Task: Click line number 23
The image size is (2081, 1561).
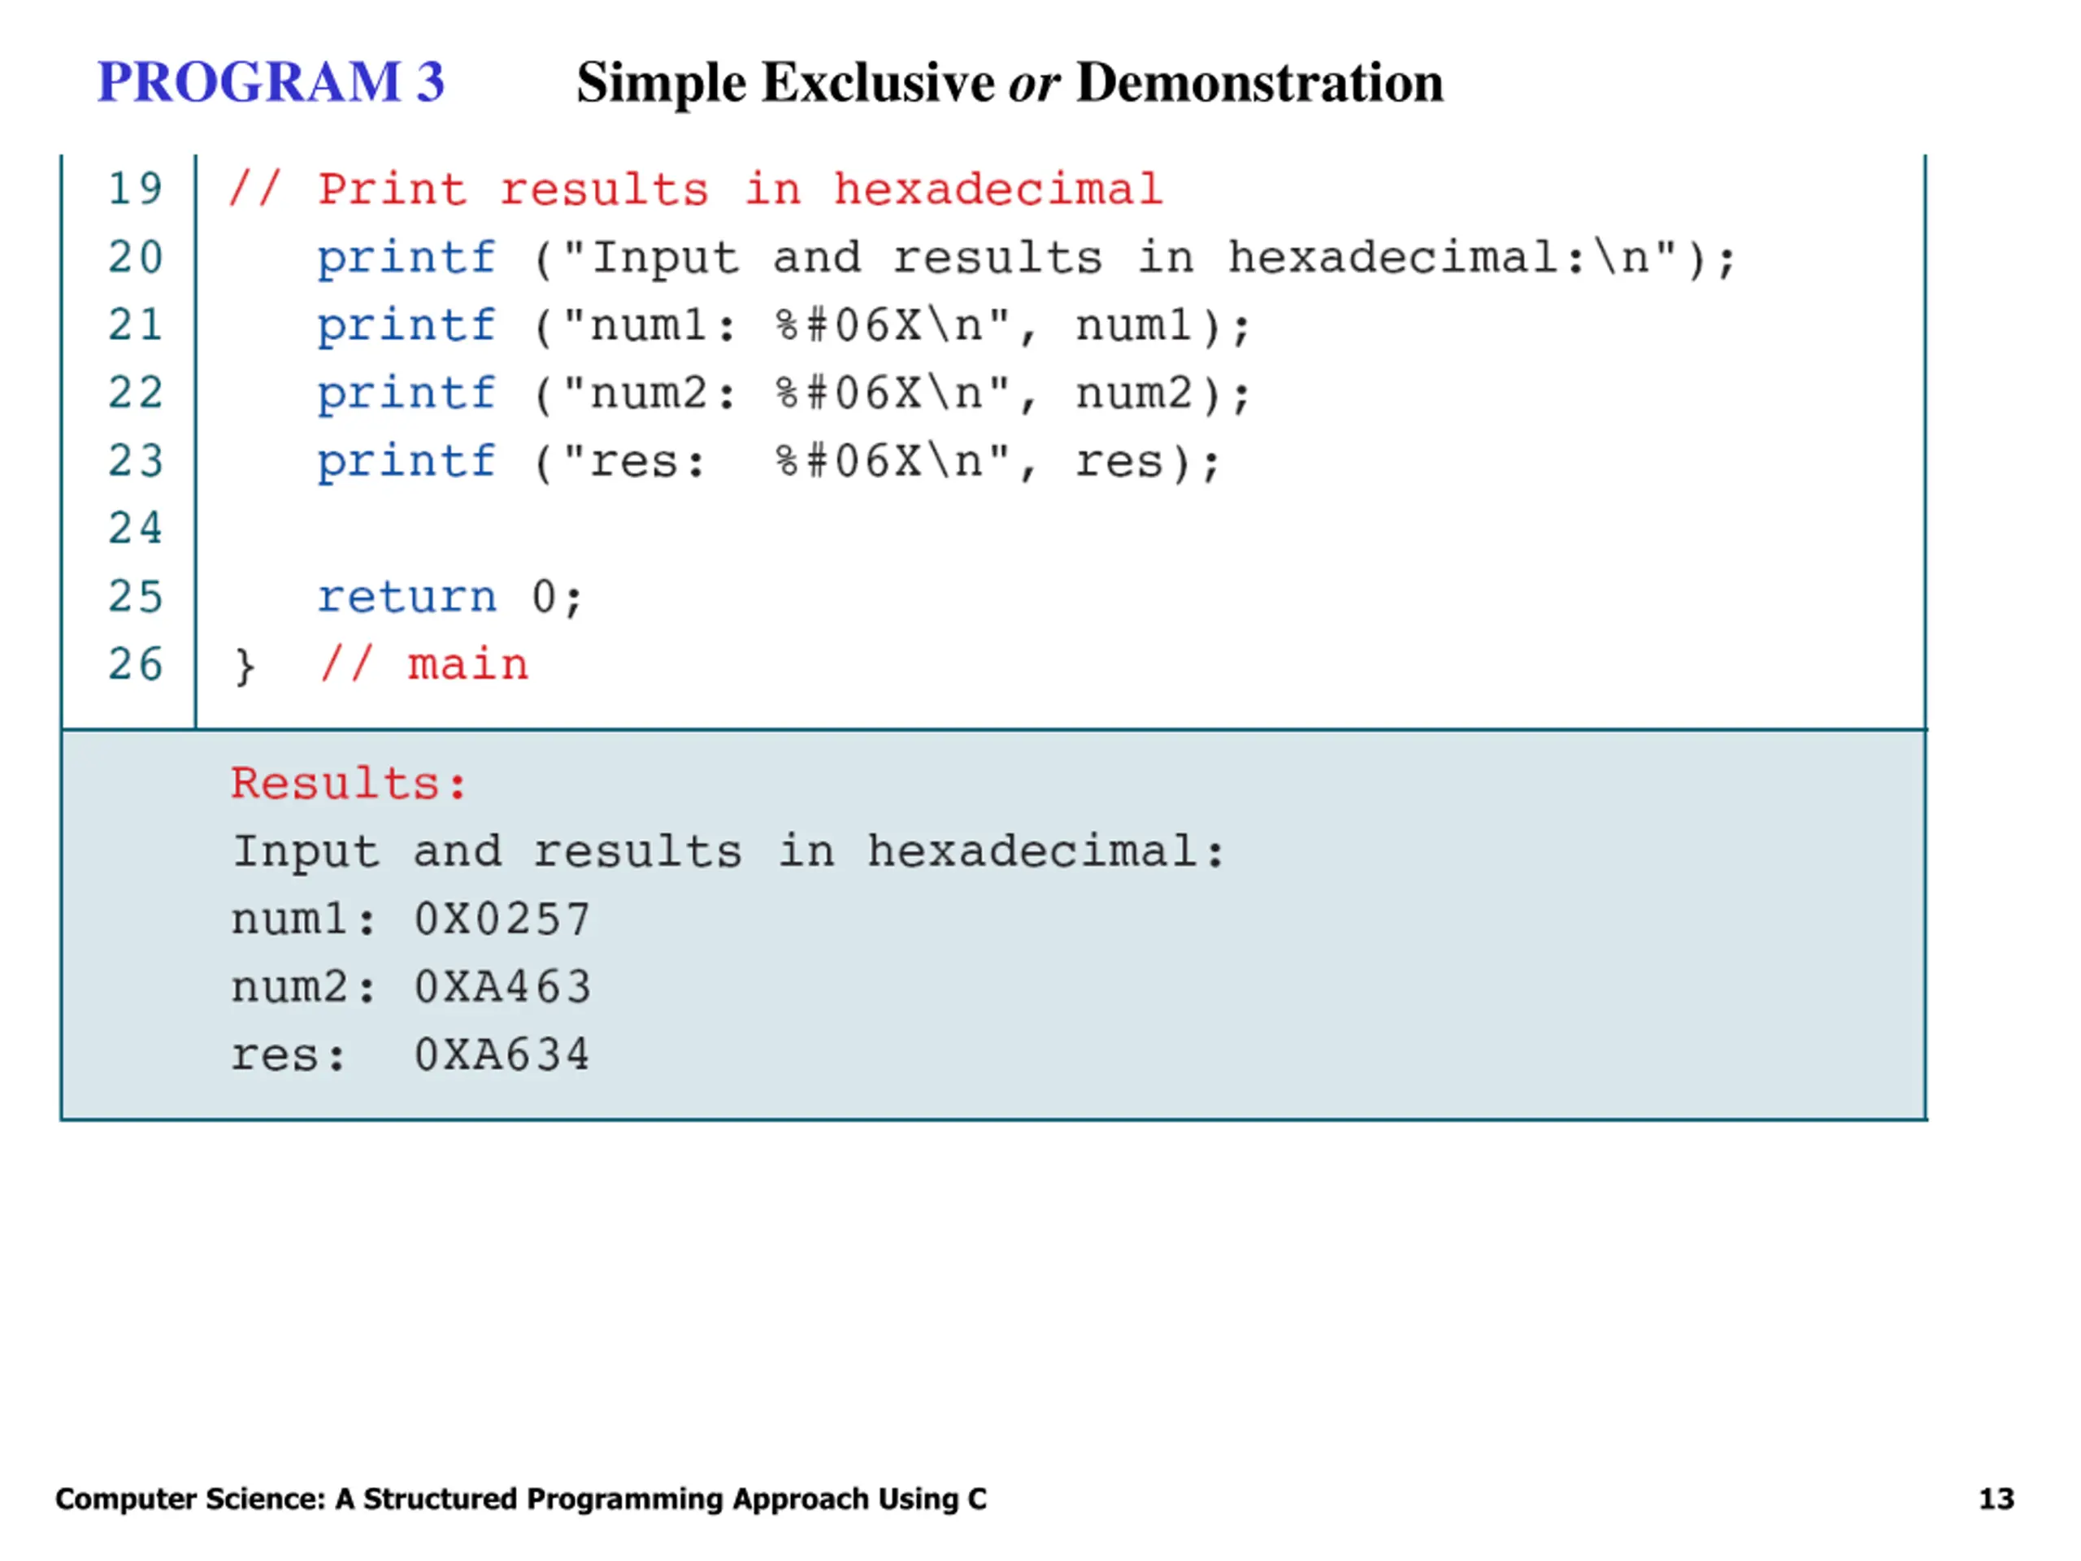Action: tap(136, 461)
